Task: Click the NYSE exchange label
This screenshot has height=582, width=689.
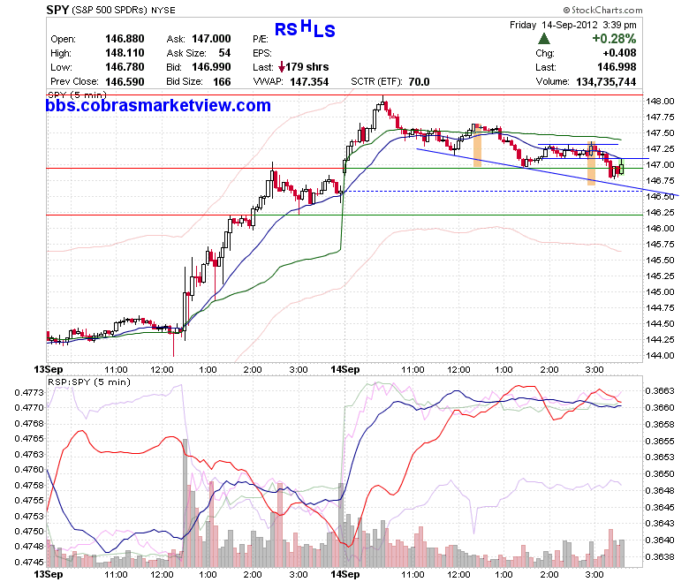Action: [163, 10]
